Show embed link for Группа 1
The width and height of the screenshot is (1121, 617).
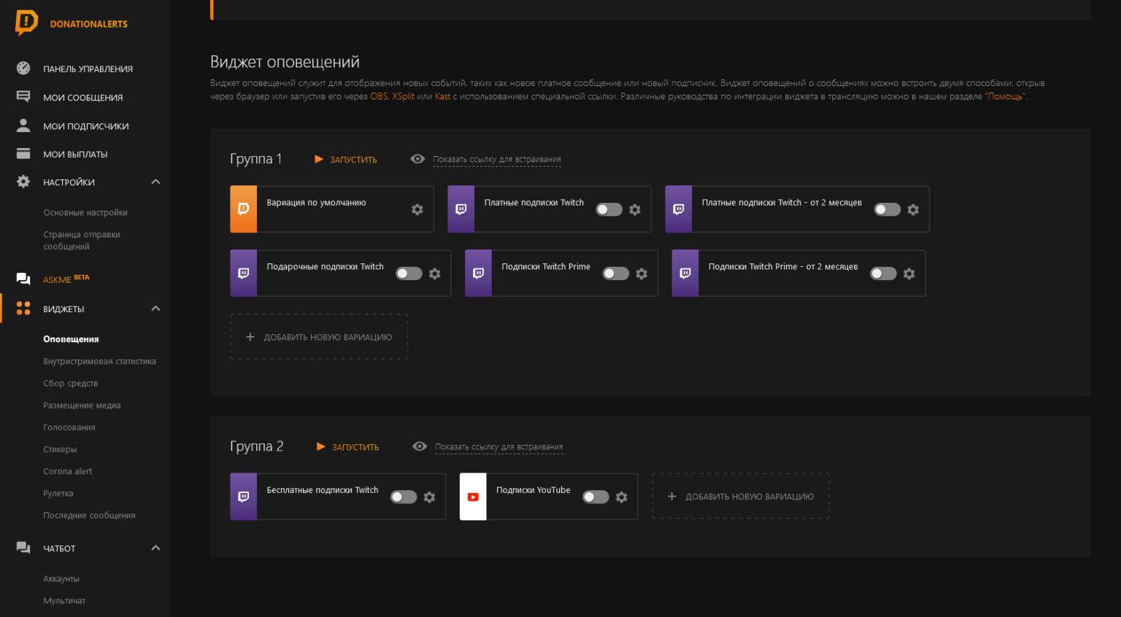pos(497,160)
